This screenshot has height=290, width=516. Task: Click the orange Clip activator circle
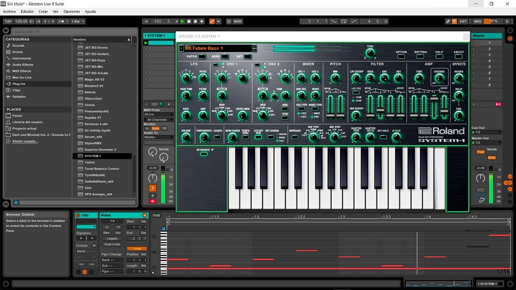pyautogui.click(x=78, y=215)
